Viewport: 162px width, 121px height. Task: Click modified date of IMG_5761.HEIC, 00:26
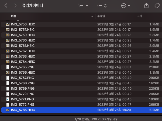pyautogui.click(x=114, y=46)
